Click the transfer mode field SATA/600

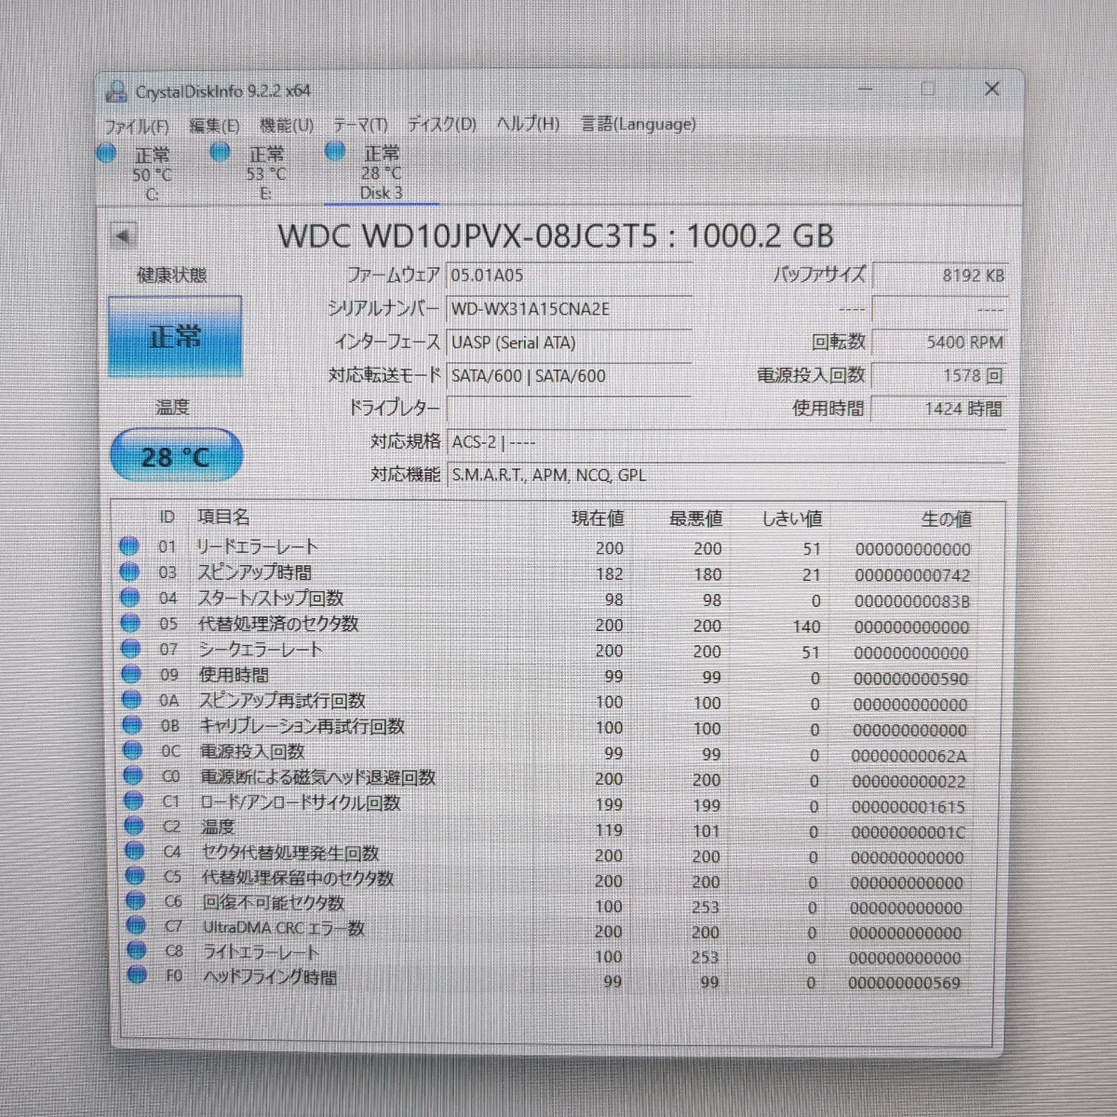[570, 376]
